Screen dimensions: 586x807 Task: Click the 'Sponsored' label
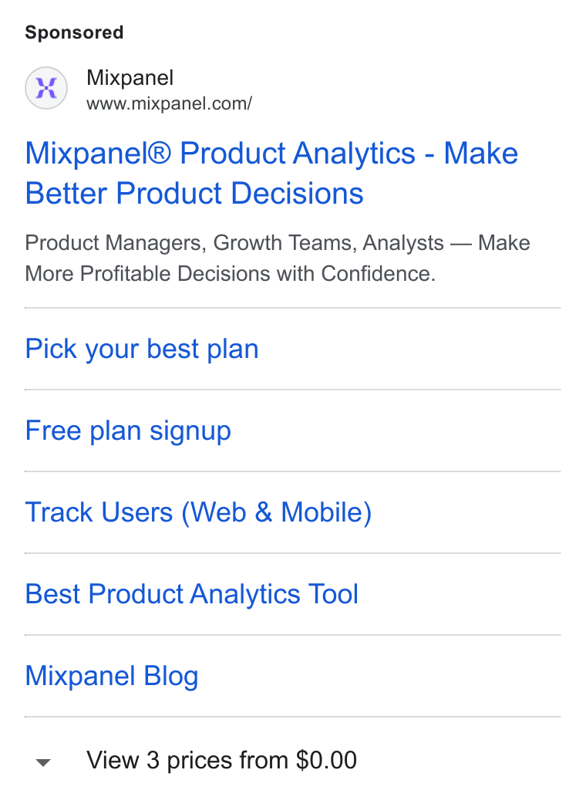click(x=74, y=32)
